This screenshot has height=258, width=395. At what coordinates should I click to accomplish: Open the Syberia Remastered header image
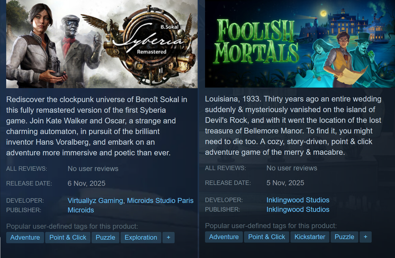(102, 44)
